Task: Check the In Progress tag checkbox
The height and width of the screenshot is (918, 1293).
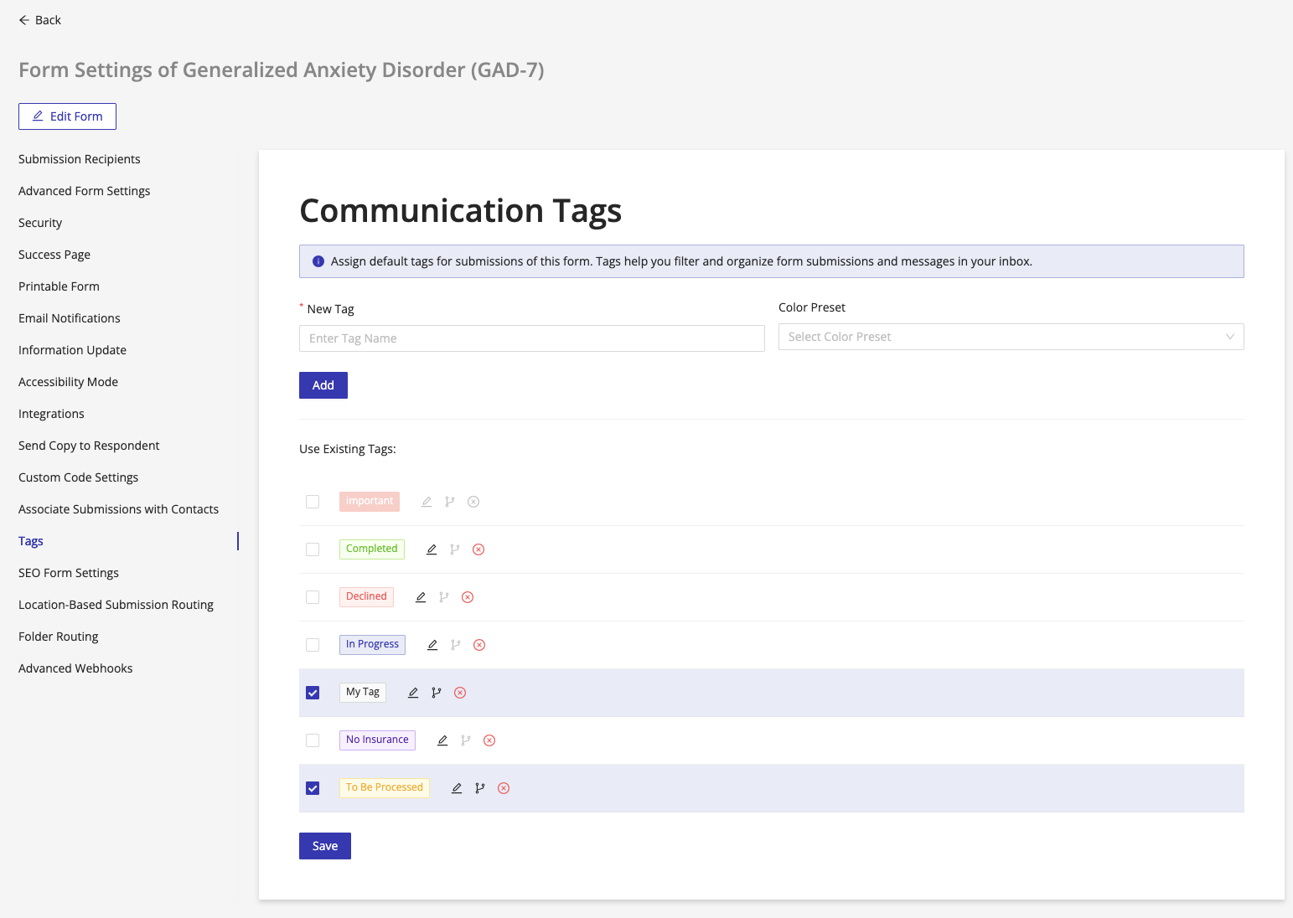Action: (x=313, y=645)
